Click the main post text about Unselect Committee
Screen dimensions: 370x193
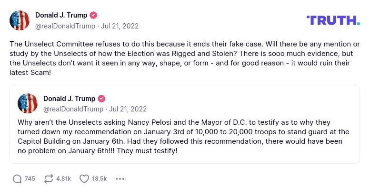[x=184, y=58]
